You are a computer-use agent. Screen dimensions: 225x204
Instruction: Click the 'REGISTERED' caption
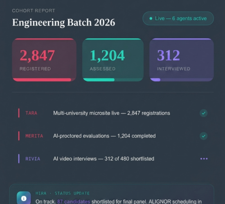click(x=35, y=69)
